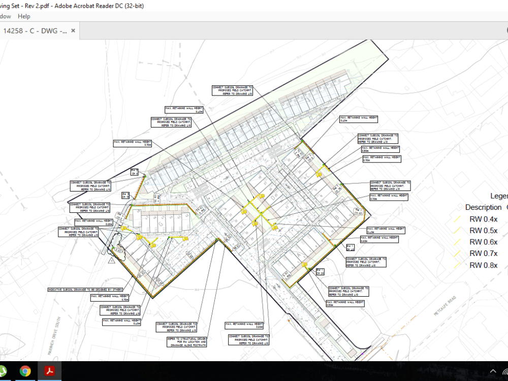
Task: Open the comment note beside block C
Action: point(319,175)
